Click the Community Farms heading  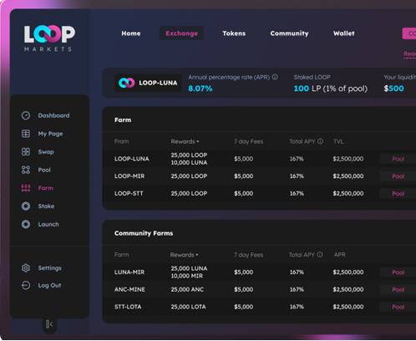click(x=144, y=233)
